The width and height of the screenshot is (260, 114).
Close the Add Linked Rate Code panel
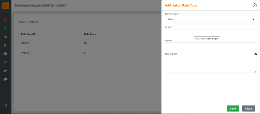click(x=254, y=5)
